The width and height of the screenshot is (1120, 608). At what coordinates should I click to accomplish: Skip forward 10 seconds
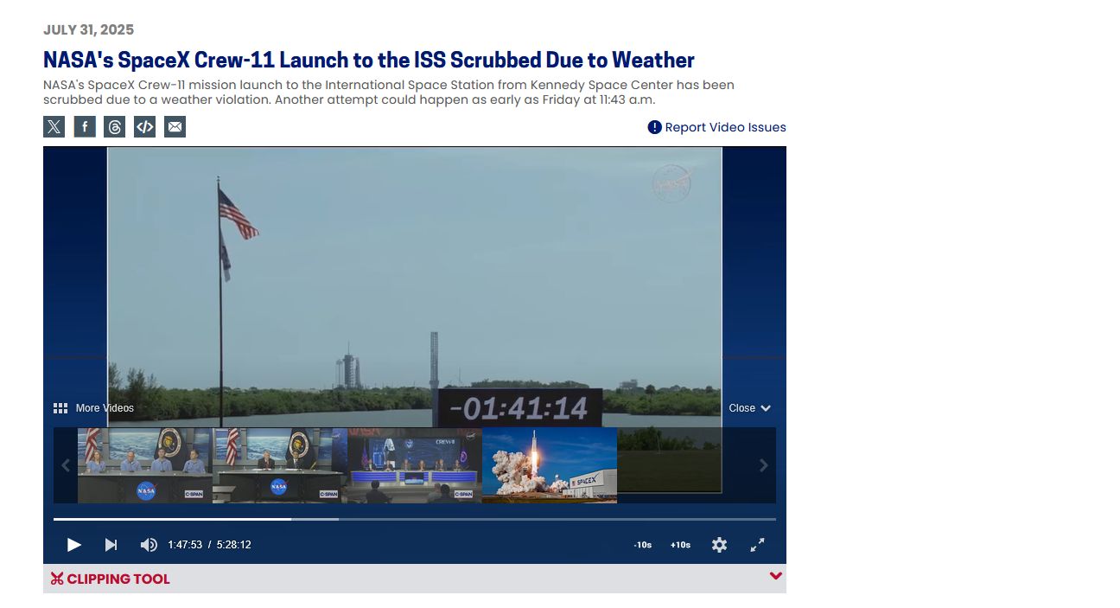[680, 545]
